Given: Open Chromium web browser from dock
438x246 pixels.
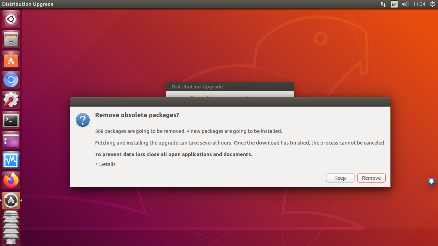Looking at the screenshot, I should point(11,80).
